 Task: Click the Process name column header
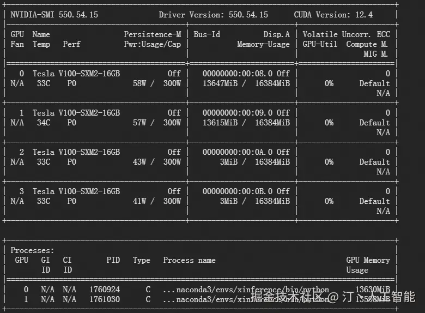pyautogui.click(x=189, y=260)
